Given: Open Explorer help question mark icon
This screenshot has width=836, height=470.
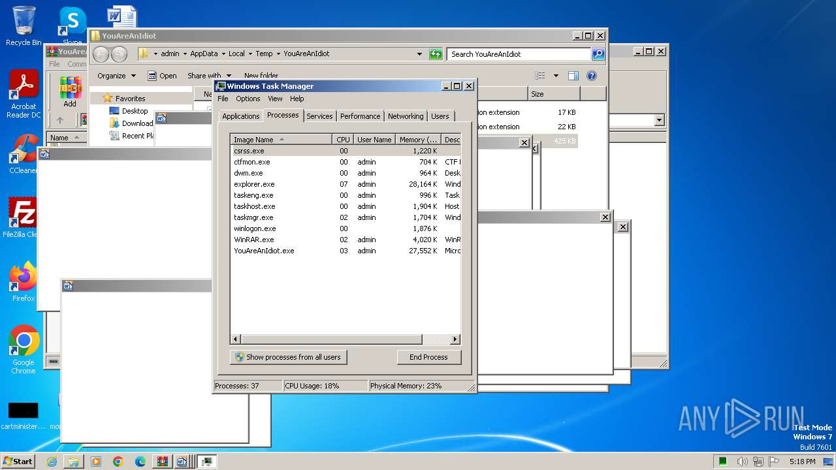Looking at the screenshot, I should click(x=592, y=76).
